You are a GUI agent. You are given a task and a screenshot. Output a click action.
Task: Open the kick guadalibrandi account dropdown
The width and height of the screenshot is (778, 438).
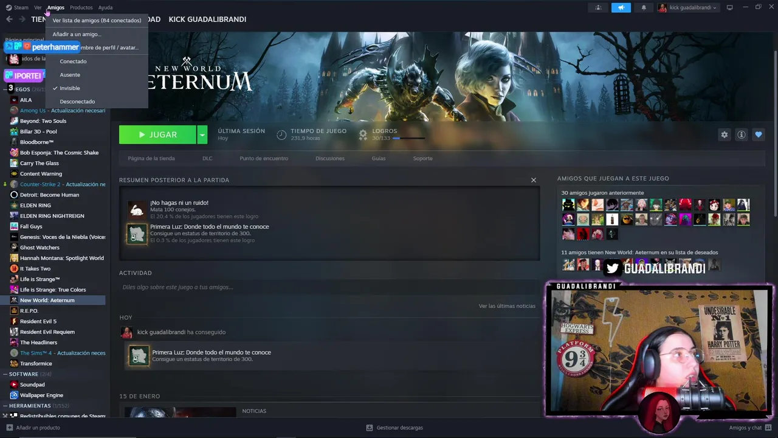click(x=688, y=7)
